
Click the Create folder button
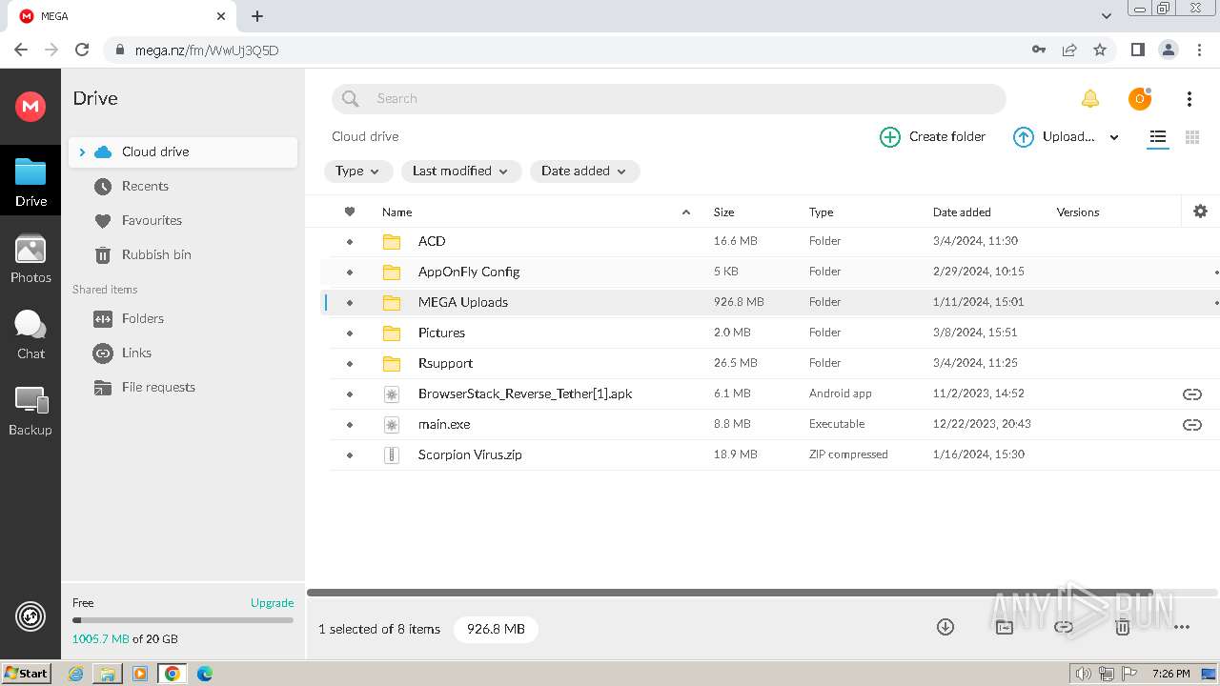[x=932, y=137]
